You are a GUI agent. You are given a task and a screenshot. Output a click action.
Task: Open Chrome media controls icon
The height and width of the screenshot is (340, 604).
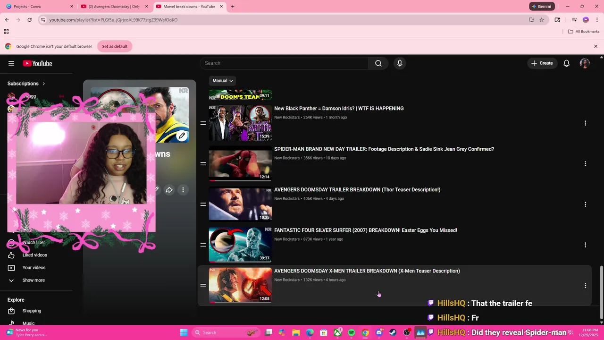(x=574, y=20)
